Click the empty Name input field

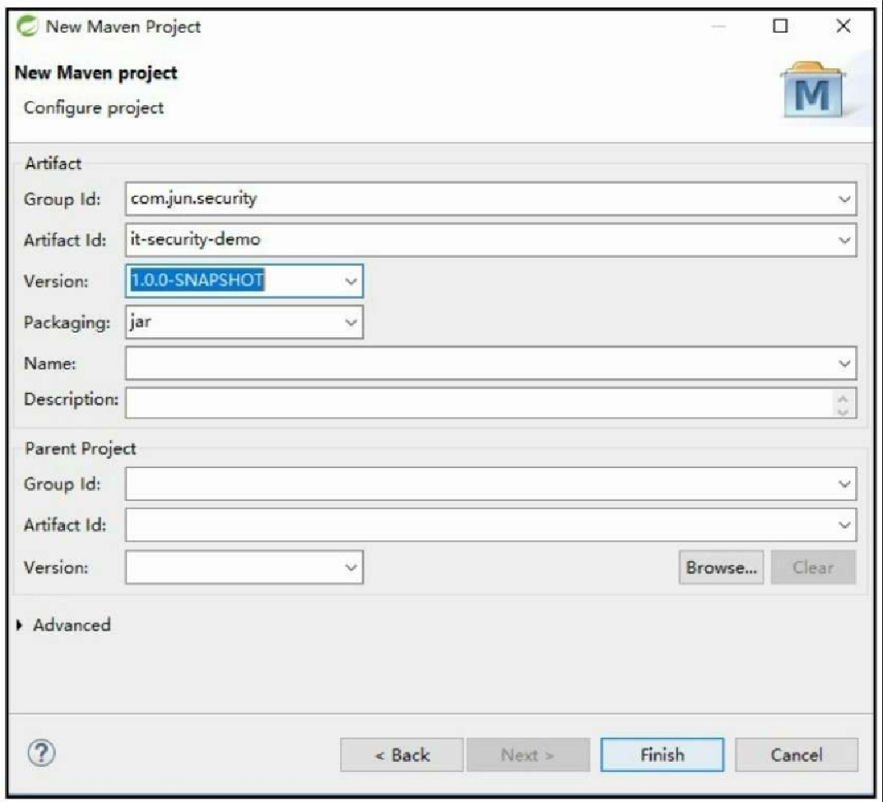point(491,364)
